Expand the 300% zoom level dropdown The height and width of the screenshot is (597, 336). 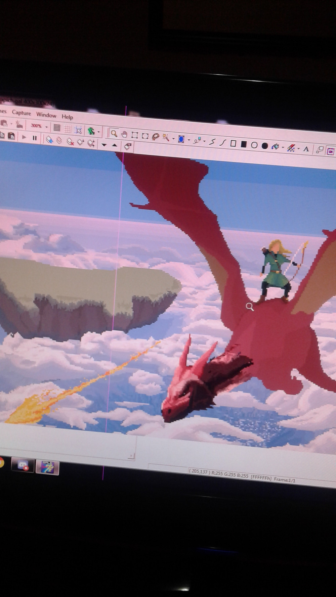(x=47, y=127)
